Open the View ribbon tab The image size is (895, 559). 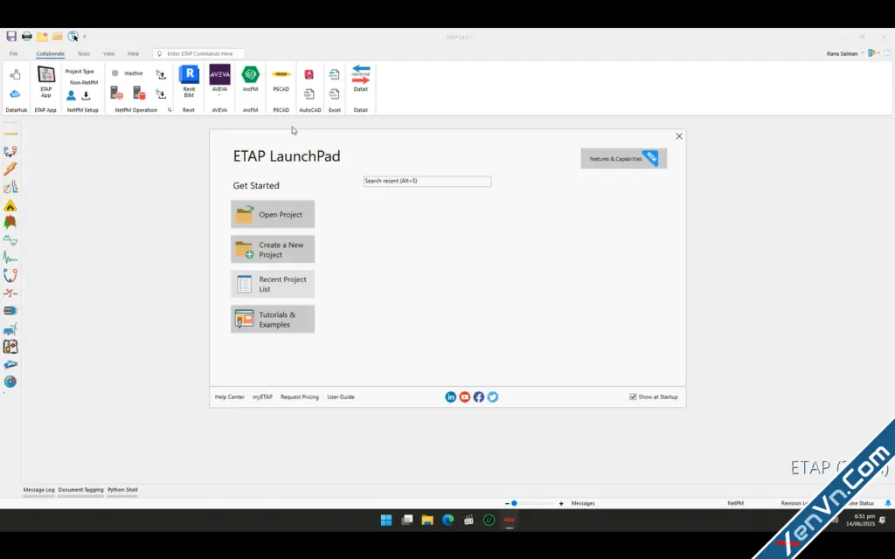(108, 53)
